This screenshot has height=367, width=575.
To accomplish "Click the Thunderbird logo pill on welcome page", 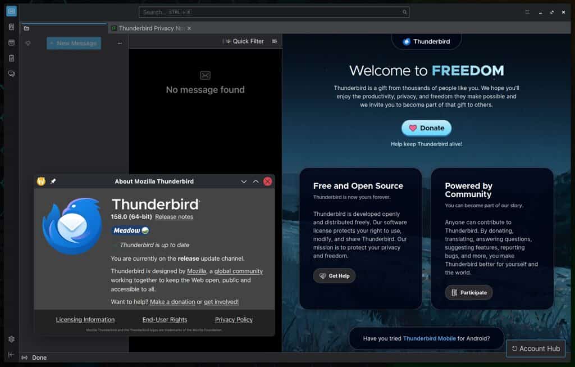I will (426, 42).
